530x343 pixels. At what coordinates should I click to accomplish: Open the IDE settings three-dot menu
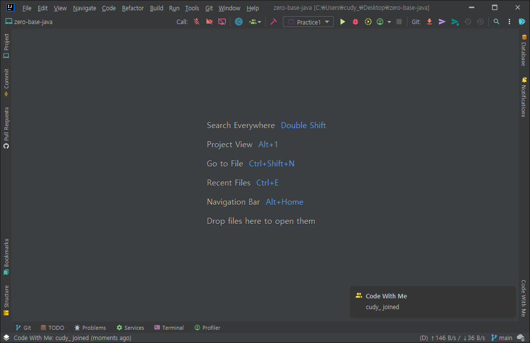click(509, 22)
